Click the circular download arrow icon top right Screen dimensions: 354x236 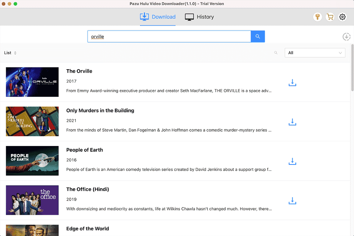(346, 37)
